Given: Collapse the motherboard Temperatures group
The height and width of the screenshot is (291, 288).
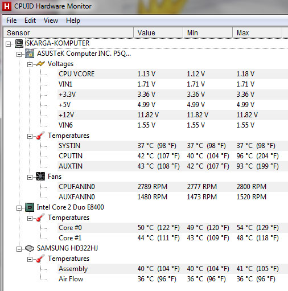Looking at the screenshot, I should (x=30, y=137).
